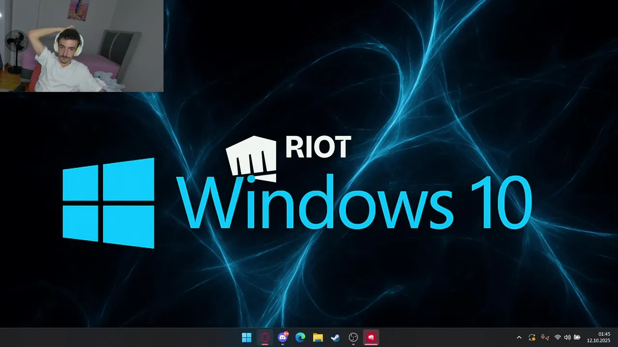Open volume control in tray

click(x=567, y=338)
